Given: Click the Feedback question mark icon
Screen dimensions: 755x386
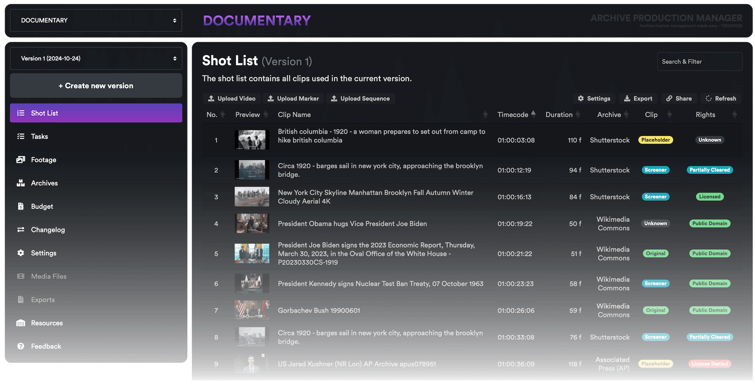Looking at the screenshot, I should point(20,346).
